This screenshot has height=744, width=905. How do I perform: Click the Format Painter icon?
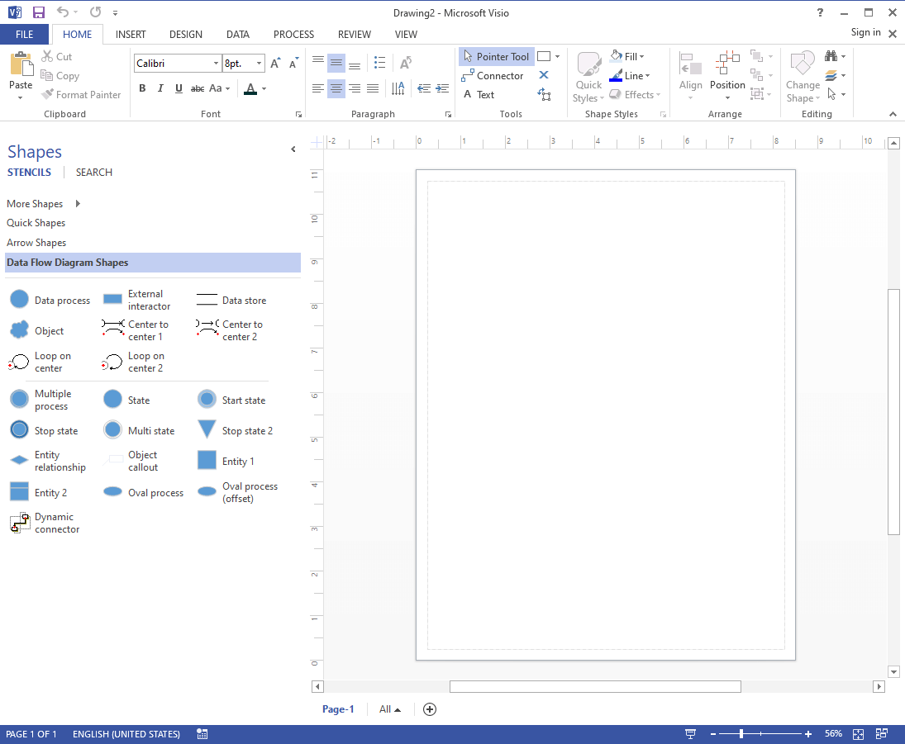(45, 94)
